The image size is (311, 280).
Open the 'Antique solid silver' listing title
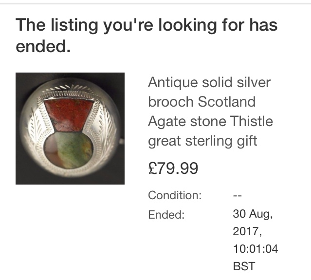tap(209, 82)
